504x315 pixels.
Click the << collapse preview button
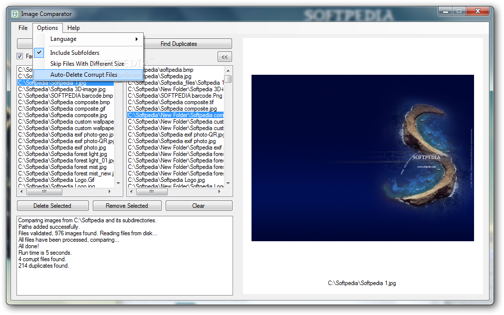coord(225,57)
